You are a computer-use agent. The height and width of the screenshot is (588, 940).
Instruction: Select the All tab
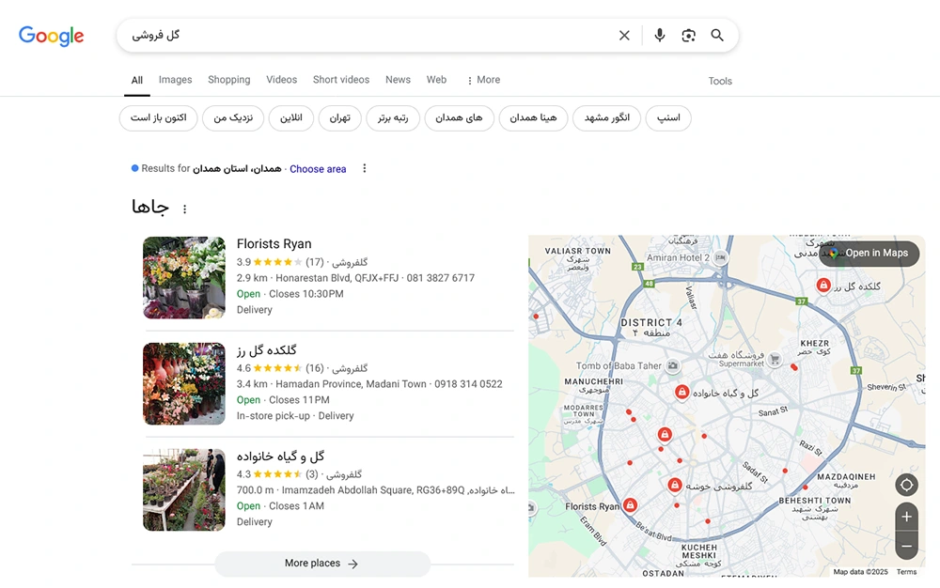[136, 80]
